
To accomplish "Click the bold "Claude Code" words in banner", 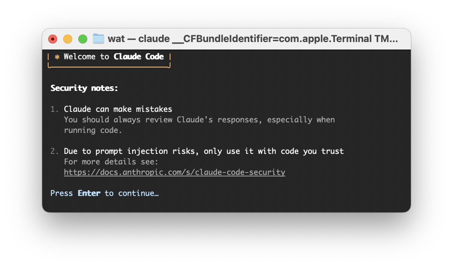I will (139, 57).
